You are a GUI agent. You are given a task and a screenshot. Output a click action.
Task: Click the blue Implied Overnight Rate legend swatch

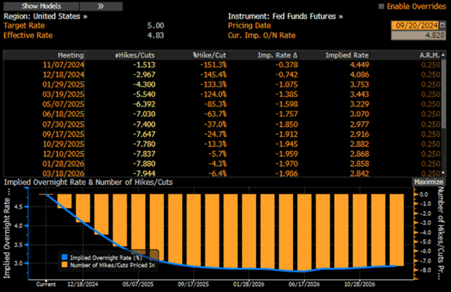(x=64, y=257)
